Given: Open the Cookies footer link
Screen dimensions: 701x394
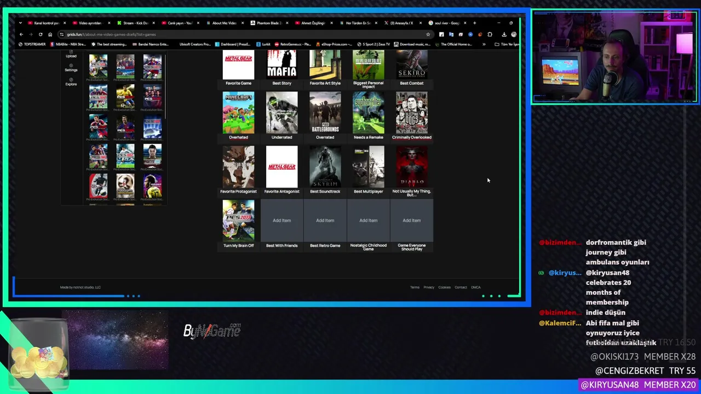Looking at the screenshot, I should pos(444,287).
